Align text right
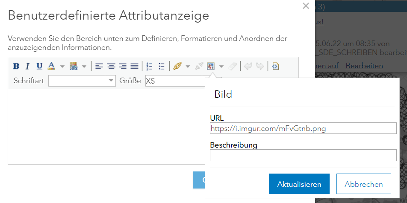This screenshot has width=407, height=203. pos(123,66)
